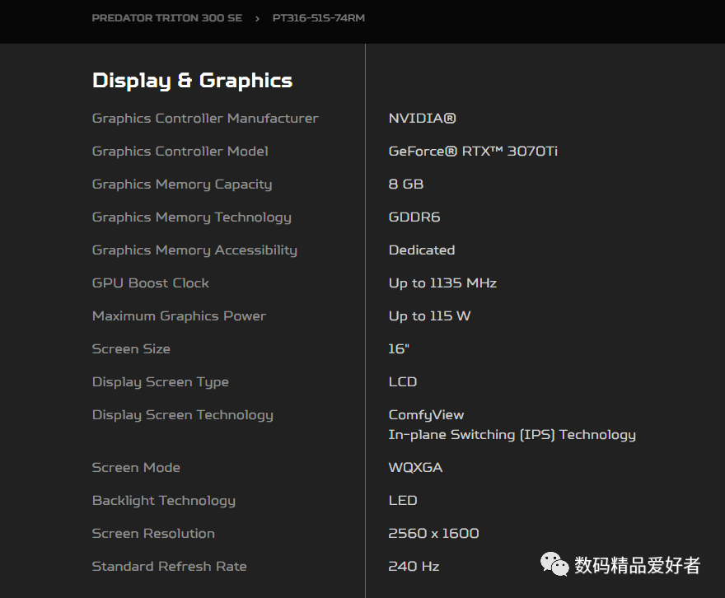
Task: Click the LED backlight value
Action: tap(403, 500)
